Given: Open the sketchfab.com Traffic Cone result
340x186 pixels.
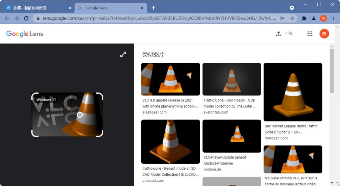Looking at the screenshot, I should pos(231,79).
